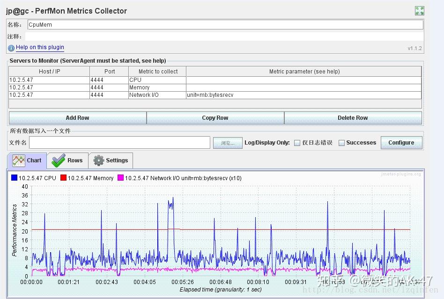Image resolution: width=444 pixels, height=299 pixels.
Task: Click the green maximize-panel icon
Action: coord(419,11)
